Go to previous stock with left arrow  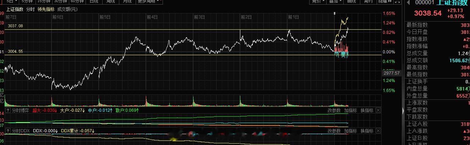click(408, 2)
